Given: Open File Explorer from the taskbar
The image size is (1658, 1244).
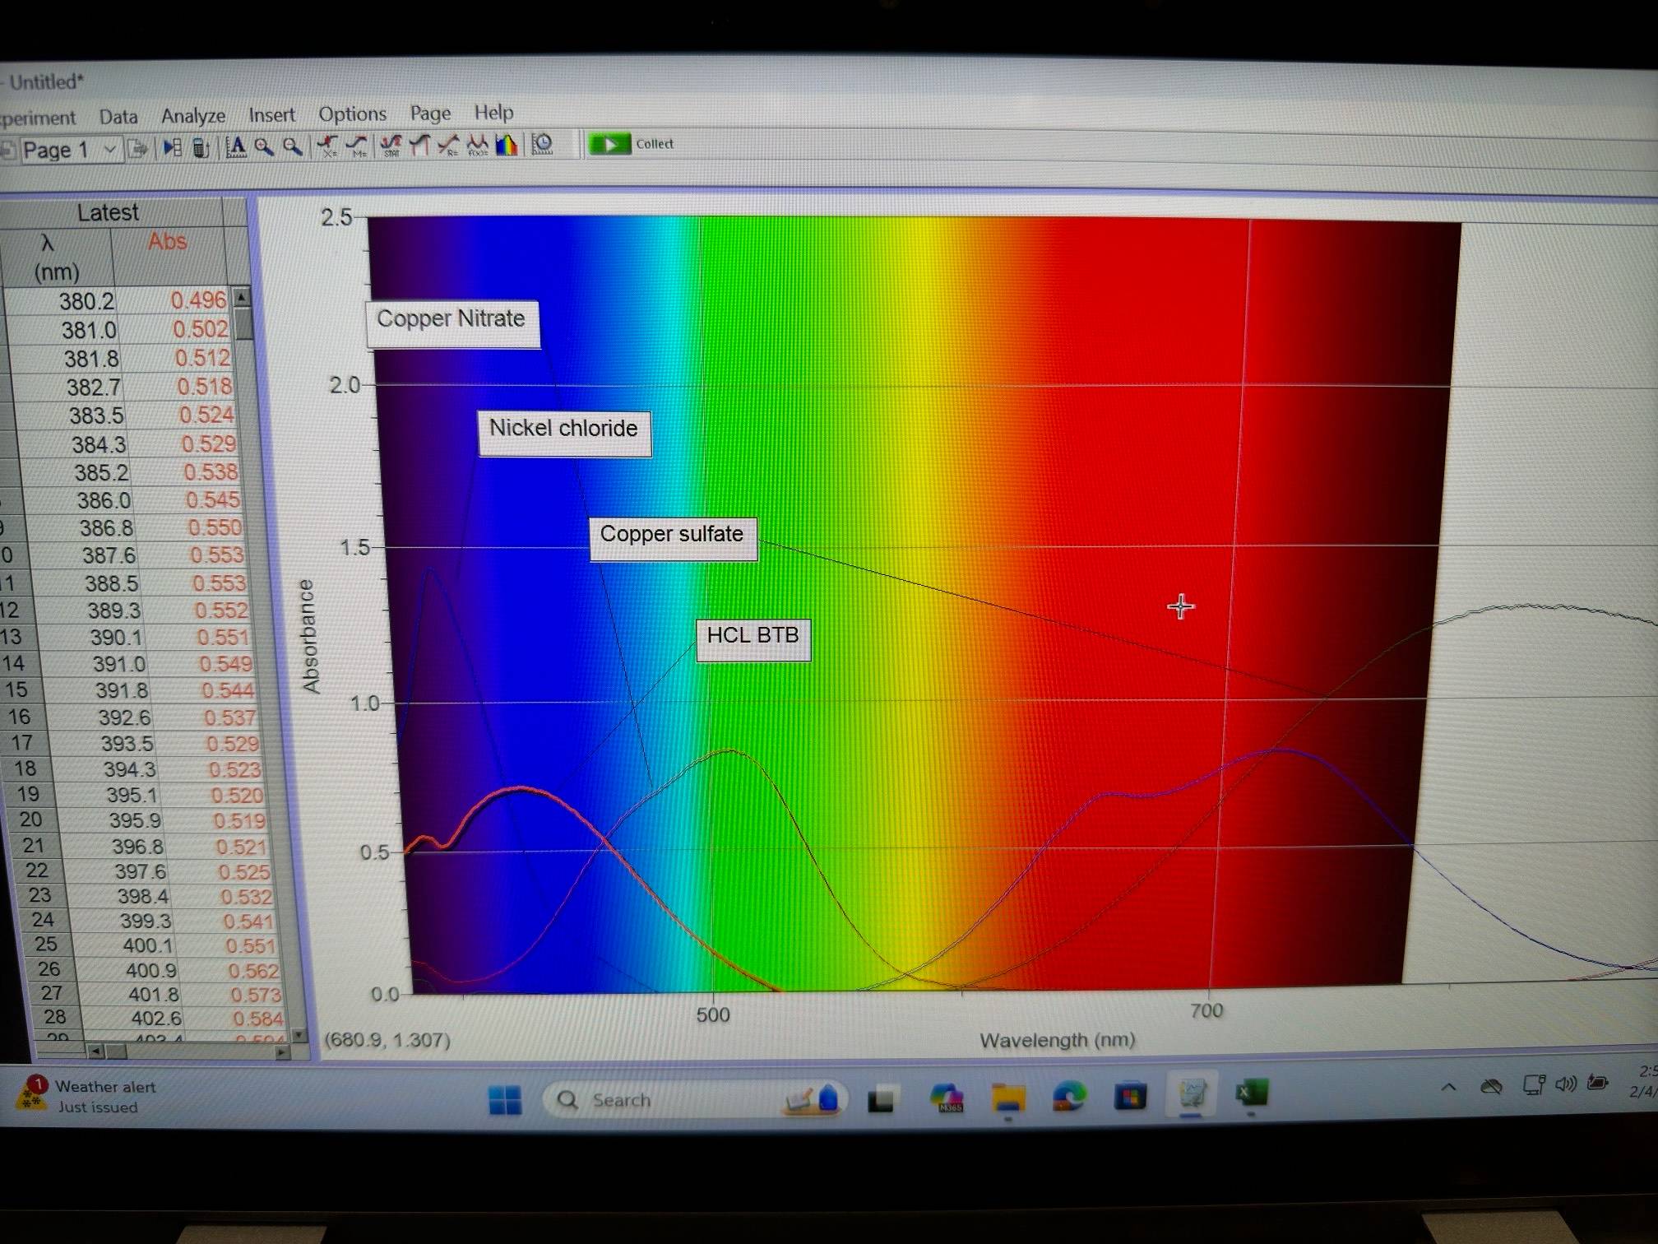Looking at the screenshot, I should [1008, 1098].
